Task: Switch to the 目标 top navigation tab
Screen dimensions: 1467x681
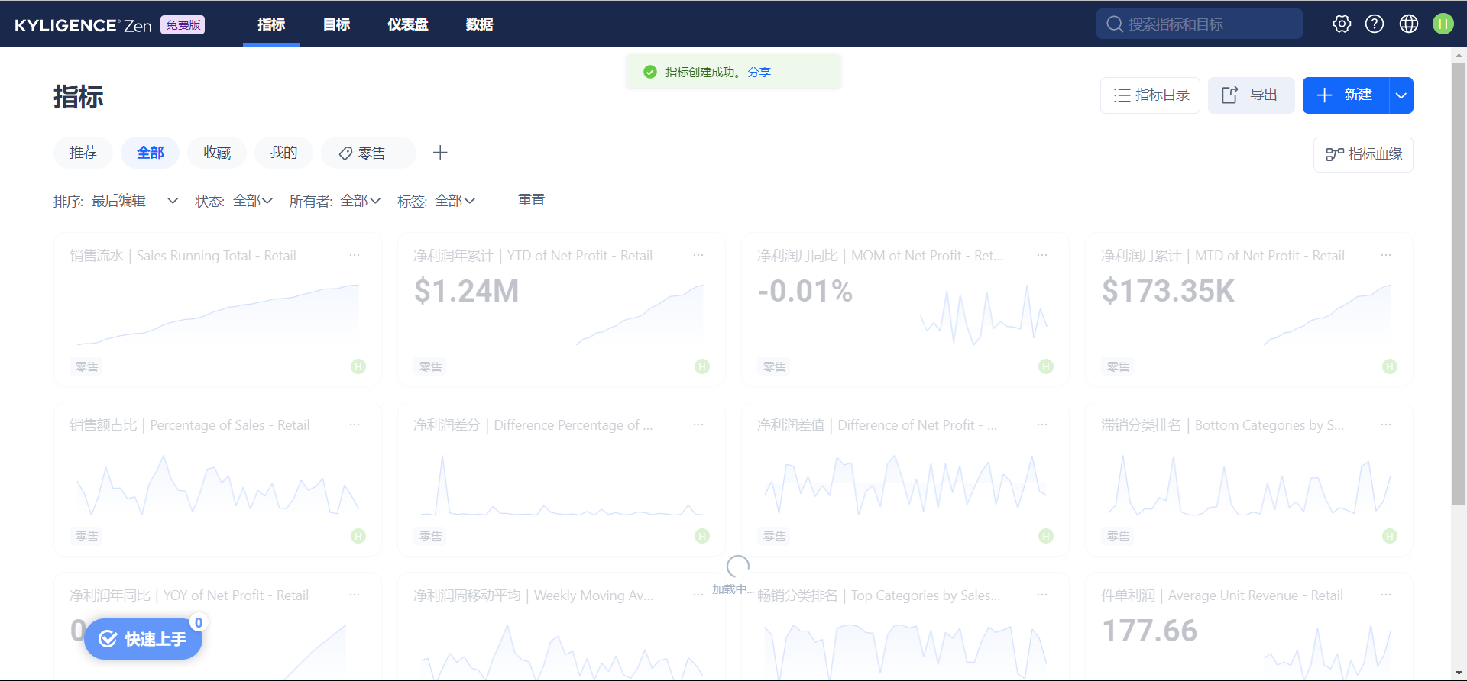Action: click(336, 24)
